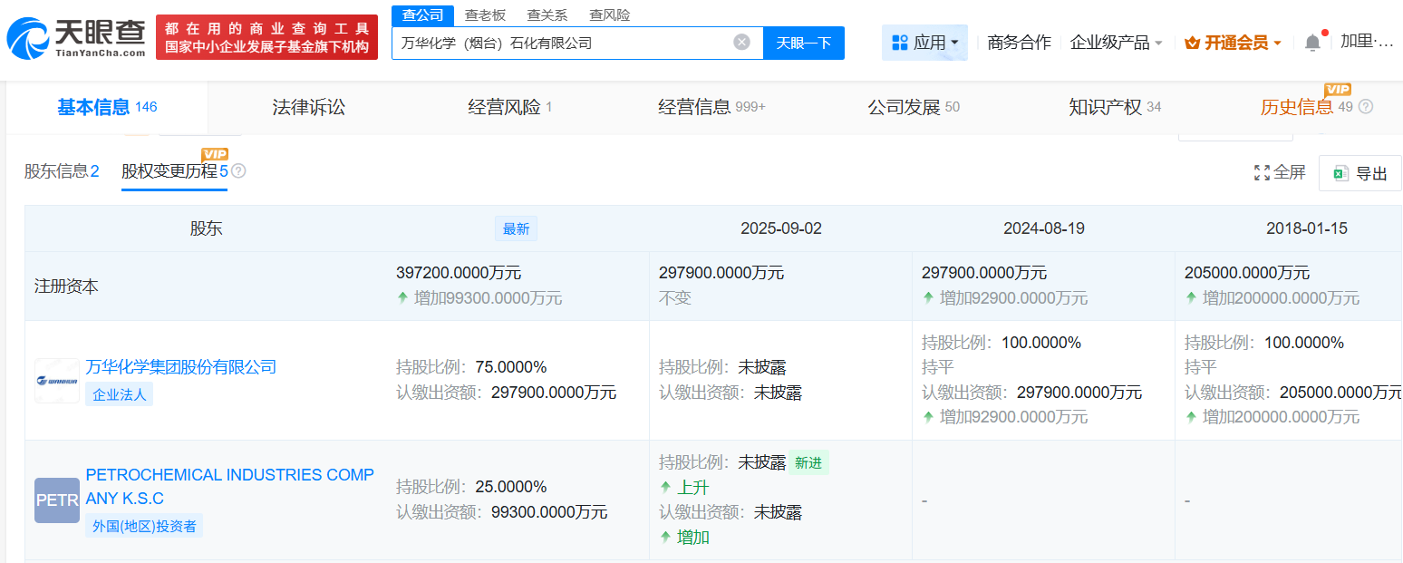Open the 企业级产品 dropdown
Screen dimensions: 1403x563
click(x=1116, y=43)
